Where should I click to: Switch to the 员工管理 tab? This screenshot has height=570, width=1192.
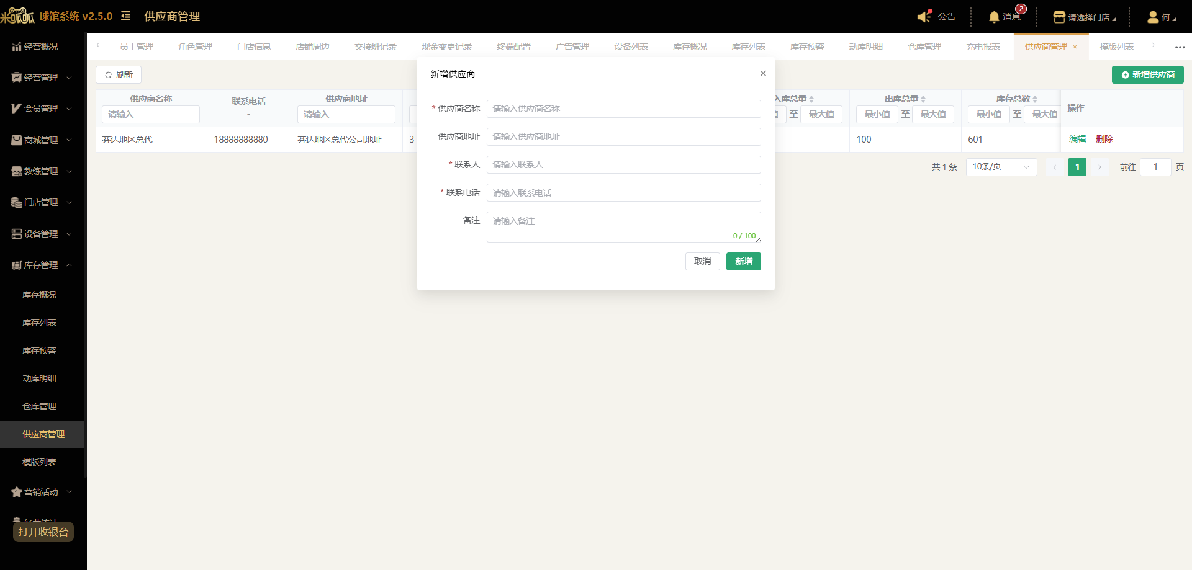(x=137, y=47)
